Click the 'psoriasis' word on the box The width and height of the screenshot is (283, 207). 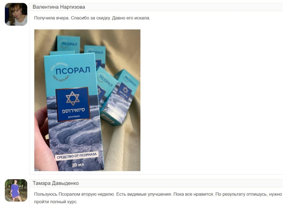click(74, 116)
